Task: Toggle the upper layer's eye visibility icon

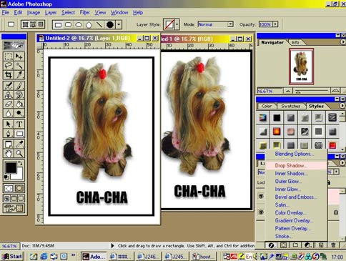Action: (x=261, y=196)
